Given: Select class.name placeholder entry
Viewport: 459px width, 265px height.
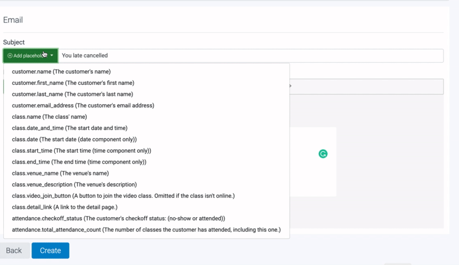Looking at the screenshot, I should (x=49, y=117).
